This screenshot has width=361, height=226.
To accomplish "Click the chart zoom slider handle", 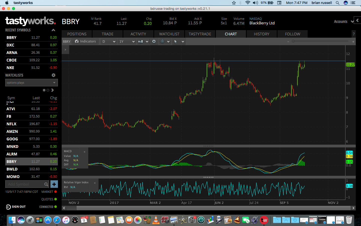I will (x=293, y=41).
